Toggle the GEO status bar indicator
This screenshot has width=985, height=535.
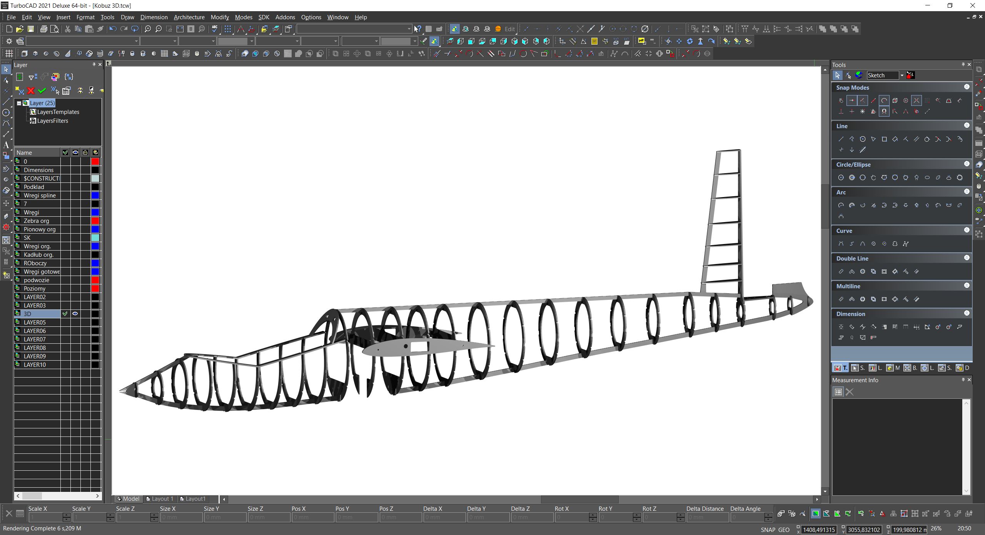[x=784, y=530]
